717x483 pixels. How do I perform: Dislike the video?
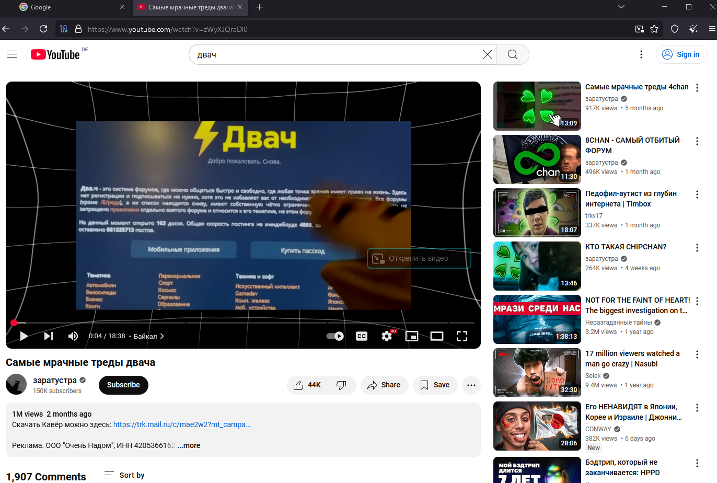[342, 385]
